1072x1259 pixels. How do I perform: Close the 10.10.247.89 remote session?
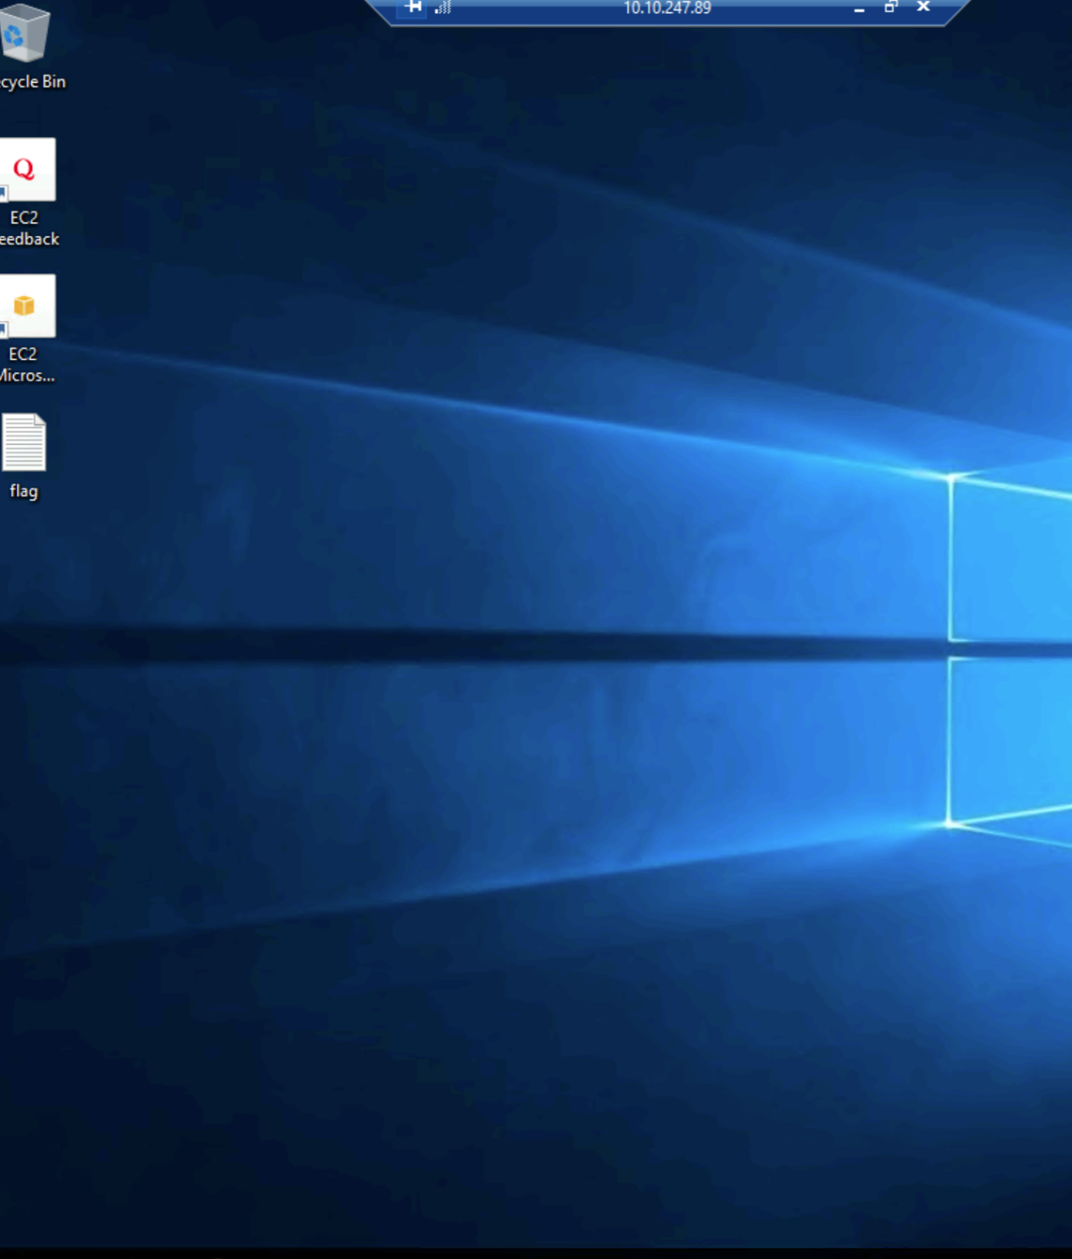pyautogui.click(x=924, y=7)
